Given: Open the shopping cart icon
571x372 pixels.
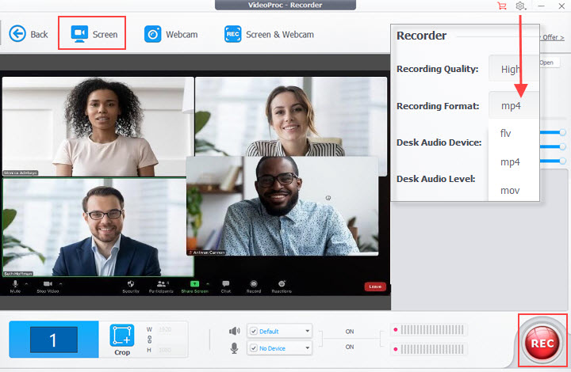Looking at the screenshot, I should pyautogui.click(x=502, y=6).
